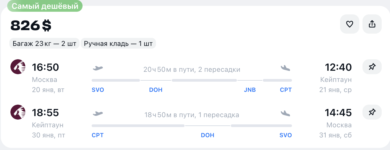
Task: Click the return CPT airport code
Action: [x=97, y=135]
